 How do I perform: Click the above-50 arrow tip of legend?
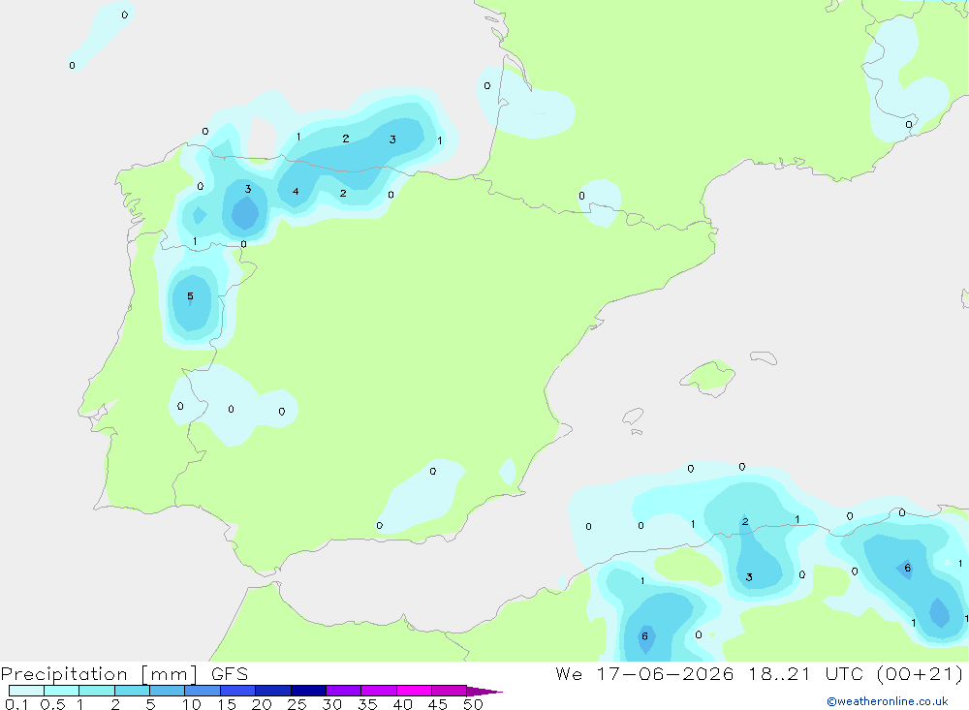pyautogui.click(x=485, y=691)
